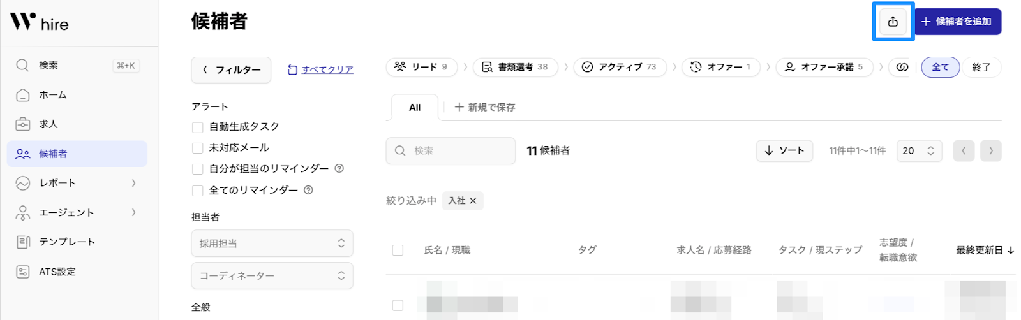Open the 採用担当 dropdown
The height and width of the screenshot is (320, 1021).
pyautogui.click(x=272, y=244)
